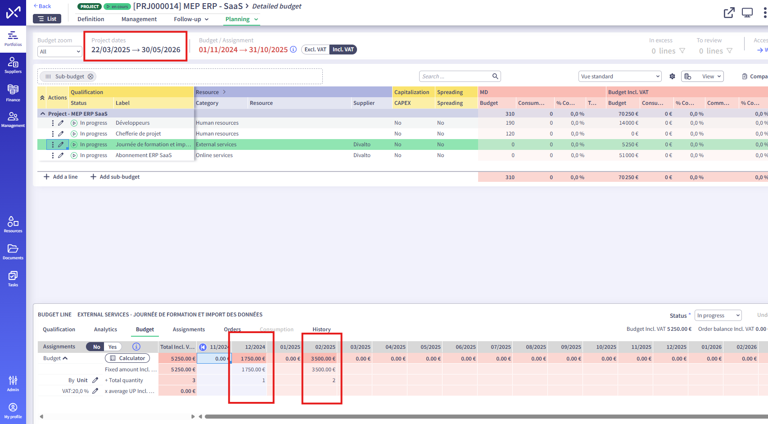Click the To review lines filter icon
This screenshot has width=768, height=424.
tap(730, 51)
